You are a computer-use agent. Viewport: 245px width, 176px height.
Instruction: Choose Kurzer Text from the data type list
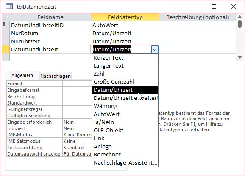pyautogui.click(x=125, y=58)
